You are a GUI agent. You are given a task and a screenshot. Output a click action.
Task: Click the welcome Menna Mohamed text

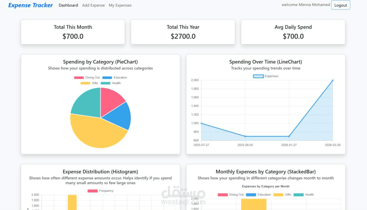(x=306, y=5)
